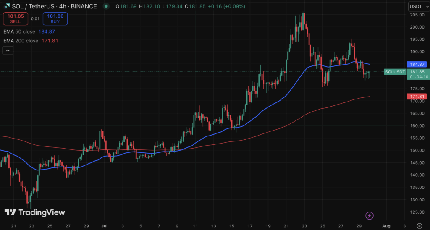Click the SOL coin logo icon
The image size is (430, 230).
[x=7, y=6]
